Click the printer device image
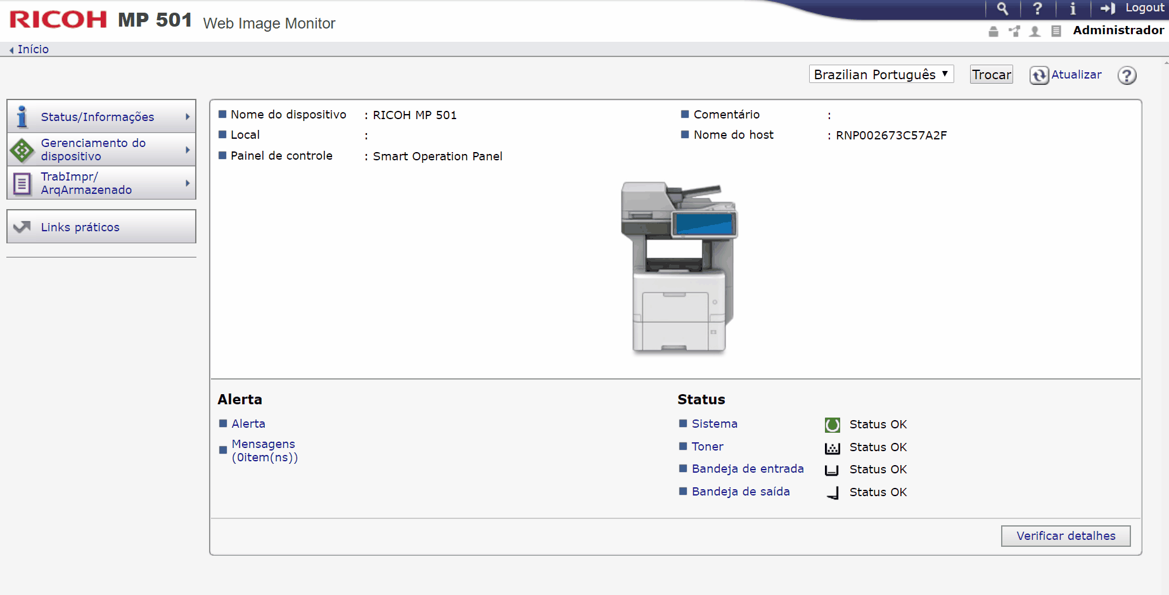Screen dimensions: 1169x595 tap(679, 267)
